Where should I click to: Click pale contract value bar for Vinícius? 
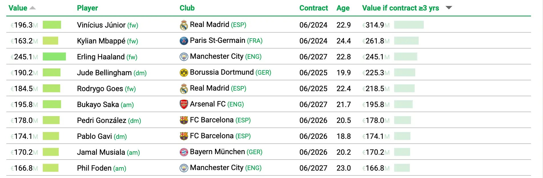(409, 25)
